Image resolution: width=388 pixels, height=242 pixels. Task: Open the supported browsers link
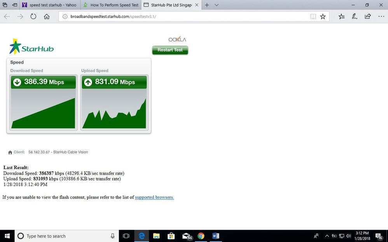154,197
